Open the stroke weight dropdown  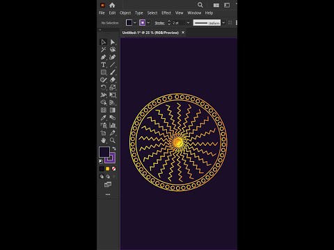pyautogui.click(x=188, y=23)
